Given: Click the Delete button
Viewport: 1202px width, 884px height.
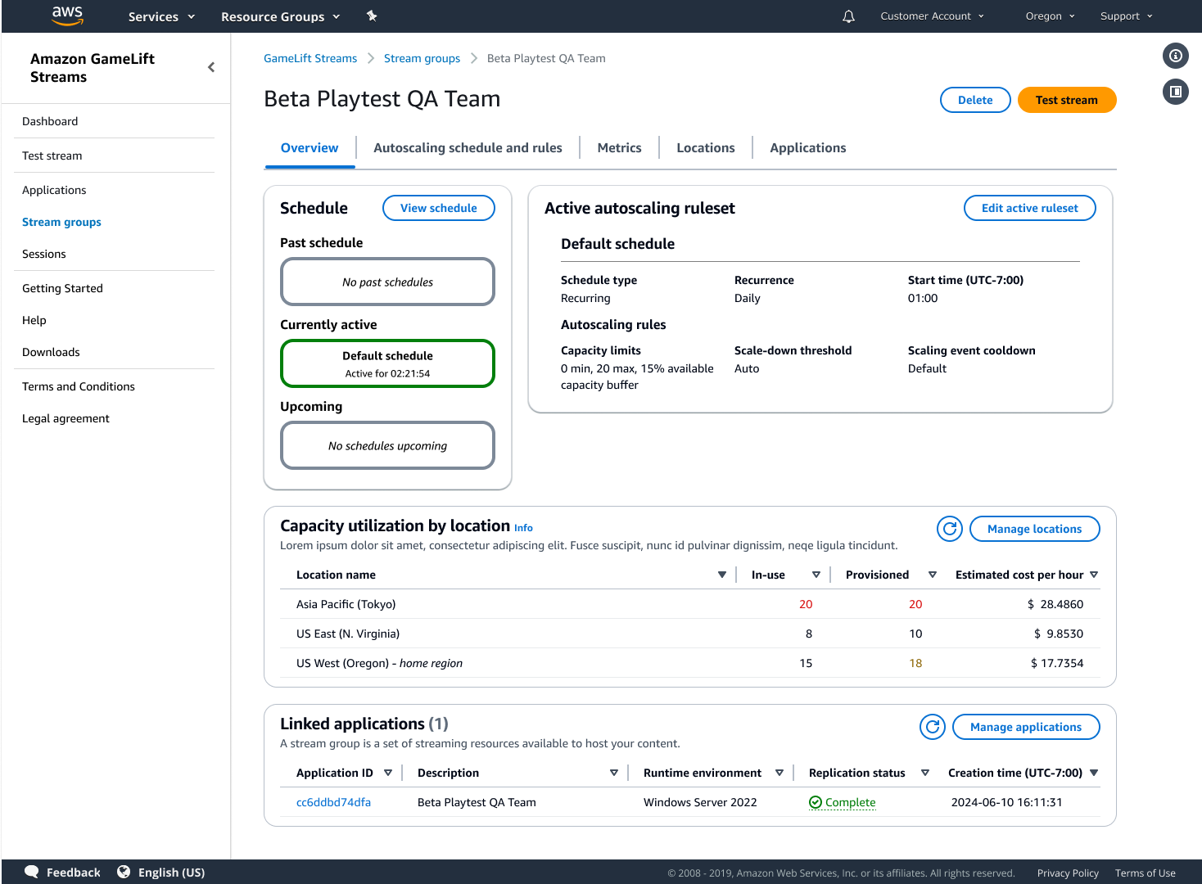Looking at the screenshot, I should click(975, 100).
